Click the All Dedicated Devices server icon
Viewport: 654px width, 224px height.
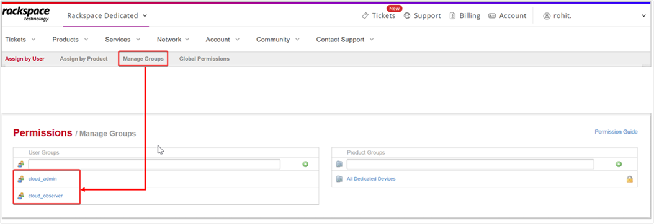tap(339, 179)
